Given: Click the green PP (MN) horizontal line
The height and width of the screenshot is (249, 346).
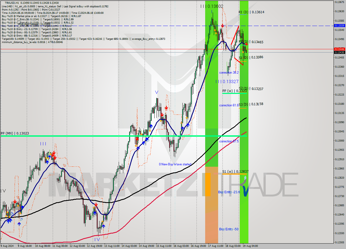Looking at the screenshot, I should (x=124, y=136).
